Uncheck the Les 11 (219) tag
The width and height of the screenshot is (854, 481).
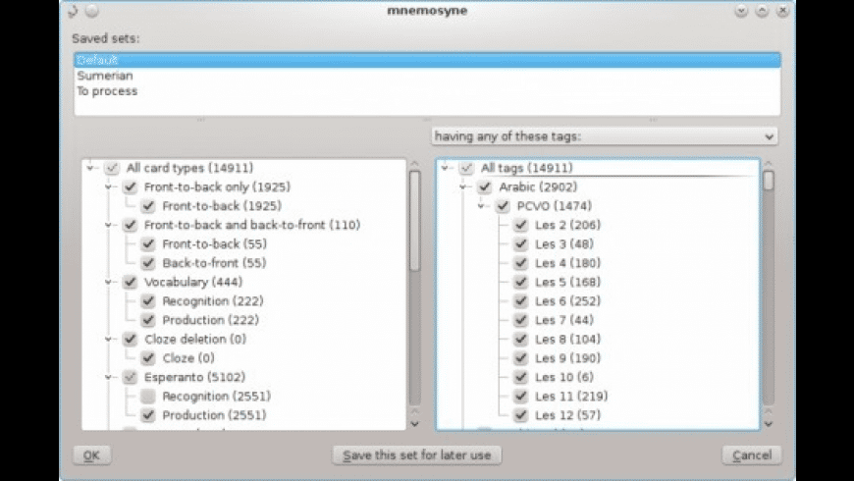coord(520,396)
